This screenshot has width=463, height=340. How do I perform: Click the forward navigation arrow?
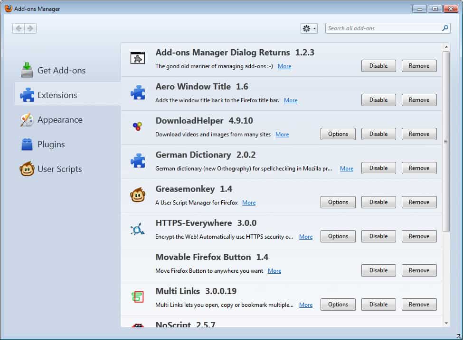tap(29, 28)
